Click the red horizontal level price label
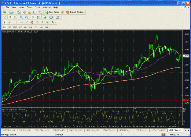The image size is (191, 137). [186, 100]
